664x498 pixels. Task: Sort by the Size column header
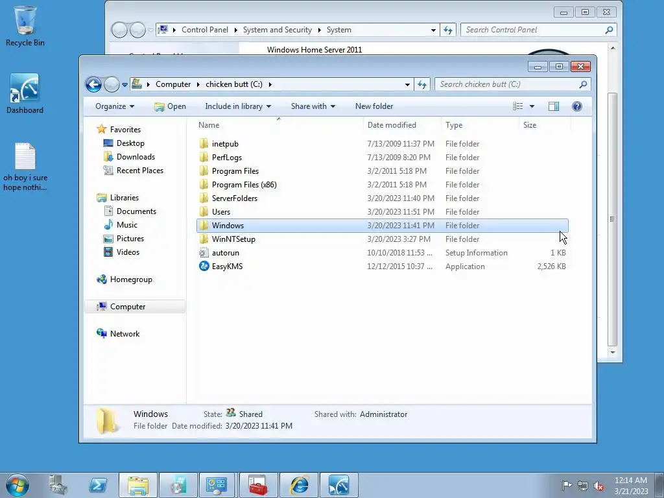point(545,125)
